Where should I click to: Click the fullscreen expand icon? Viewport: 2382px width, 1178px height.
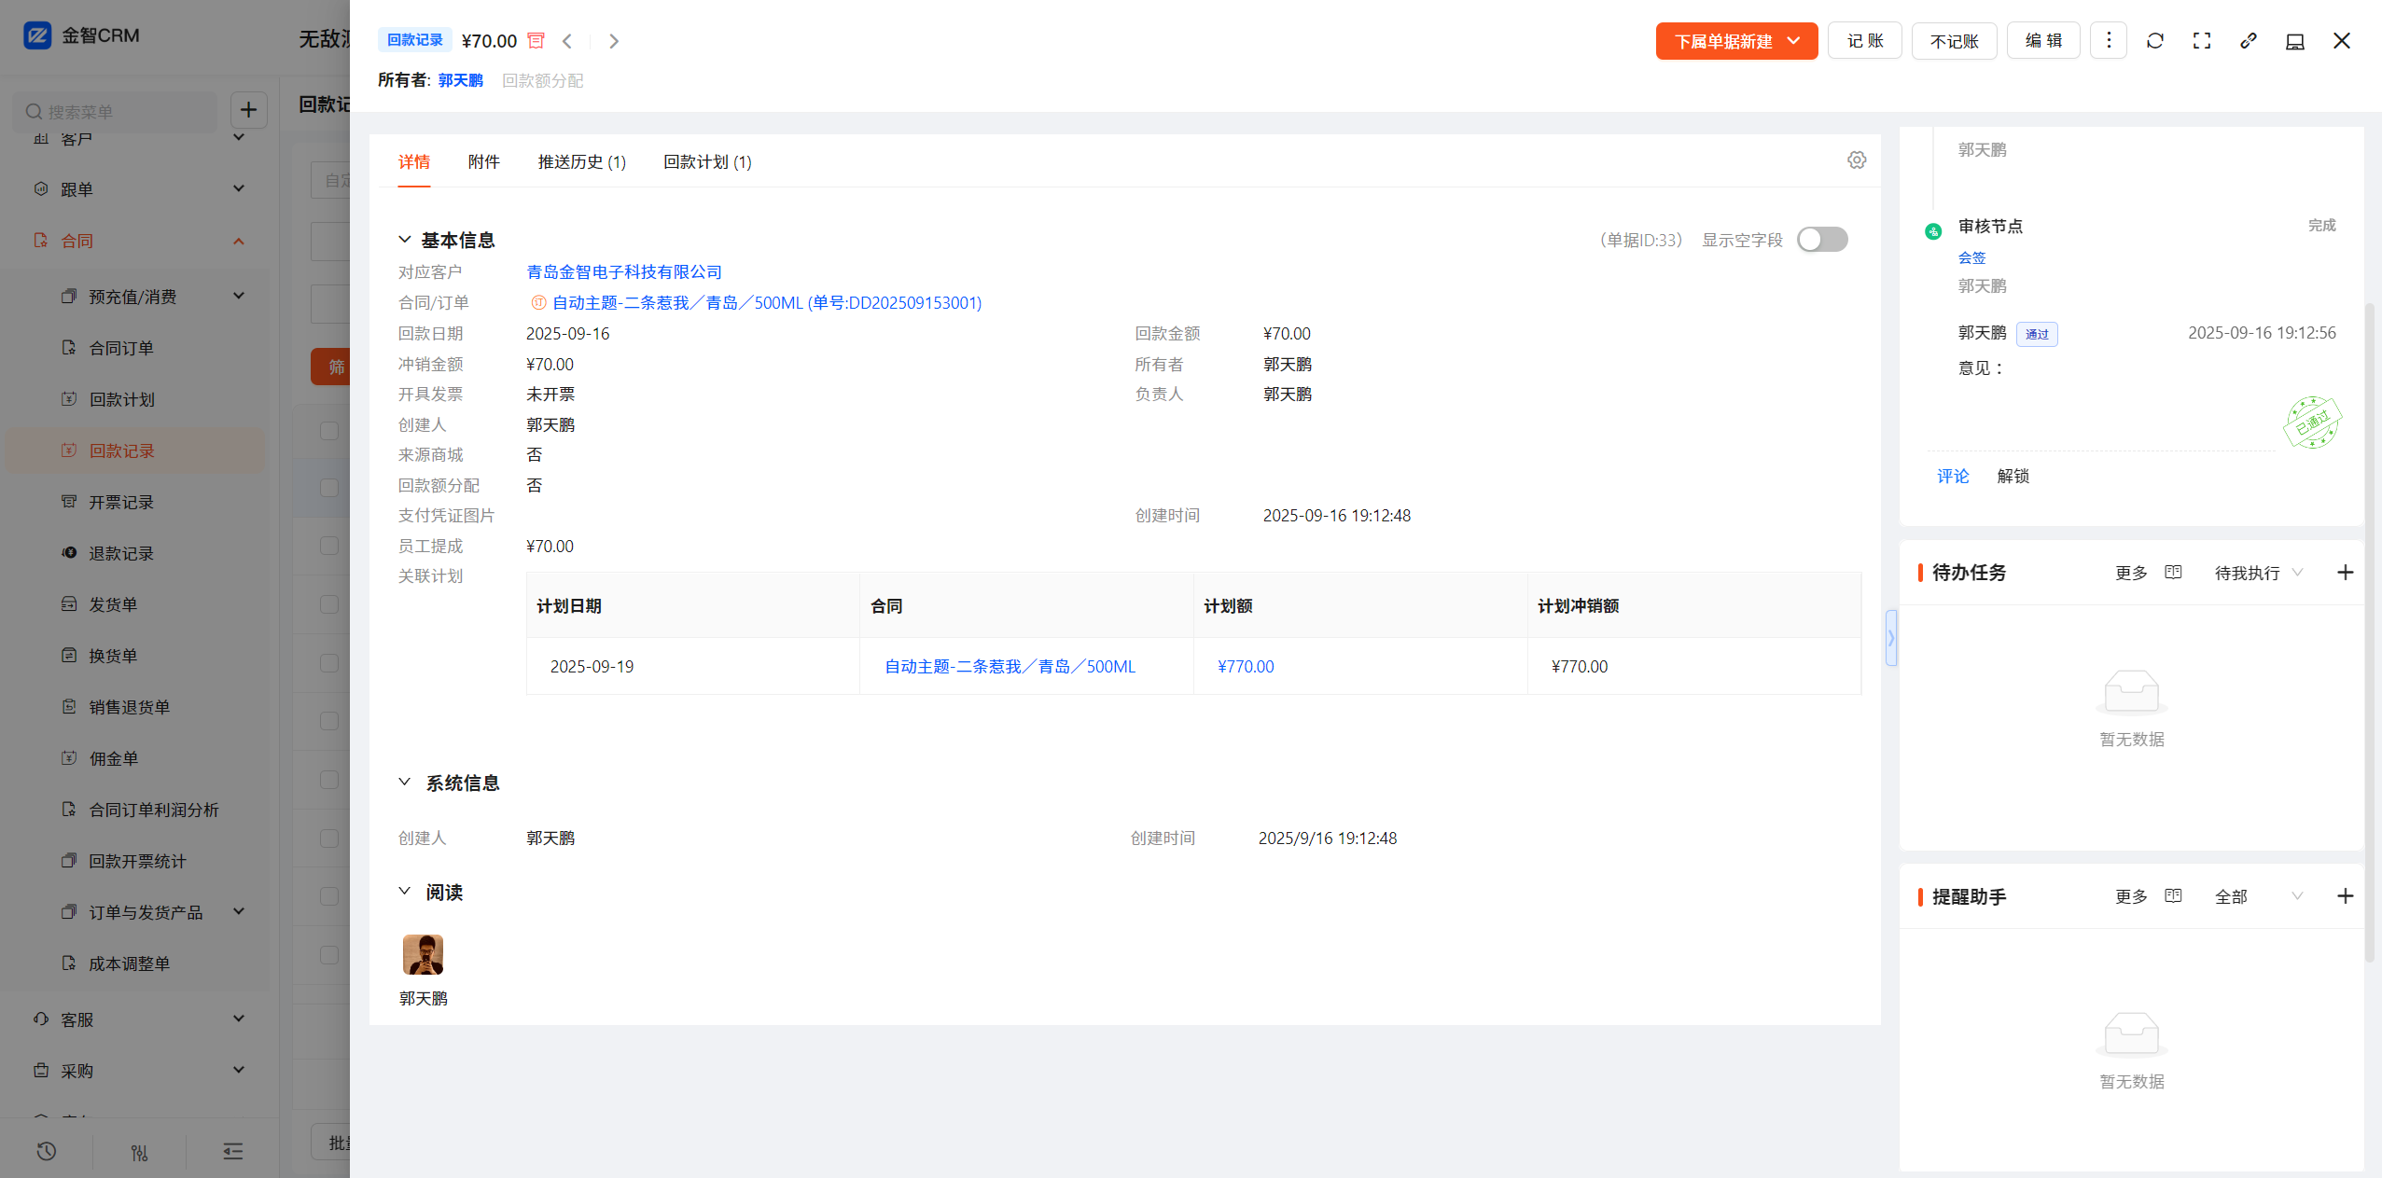[x=2201, y=41]
